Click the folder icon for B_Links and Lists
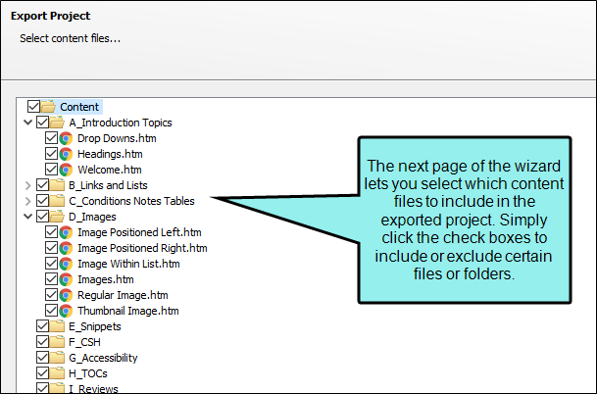Viewport: 597px width, 394px height. tap(57, 185)
